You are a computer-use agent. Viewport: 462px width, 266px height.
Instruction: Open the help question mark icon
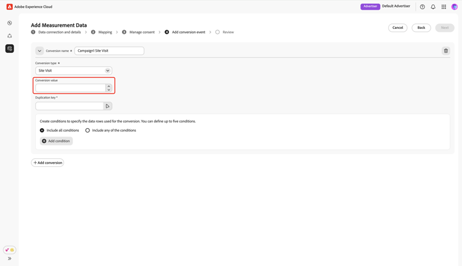[422, 7]
